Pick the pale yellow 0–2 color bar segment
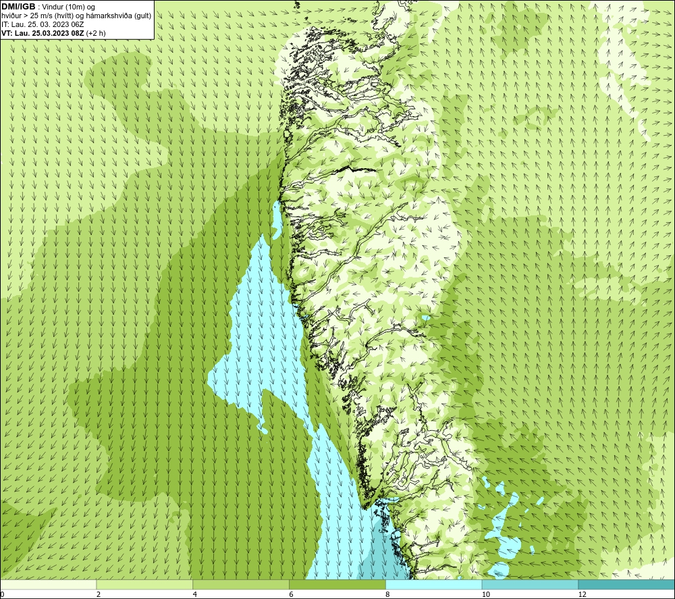Viewport: 675px width, 599px height. (x=48, y=584)
